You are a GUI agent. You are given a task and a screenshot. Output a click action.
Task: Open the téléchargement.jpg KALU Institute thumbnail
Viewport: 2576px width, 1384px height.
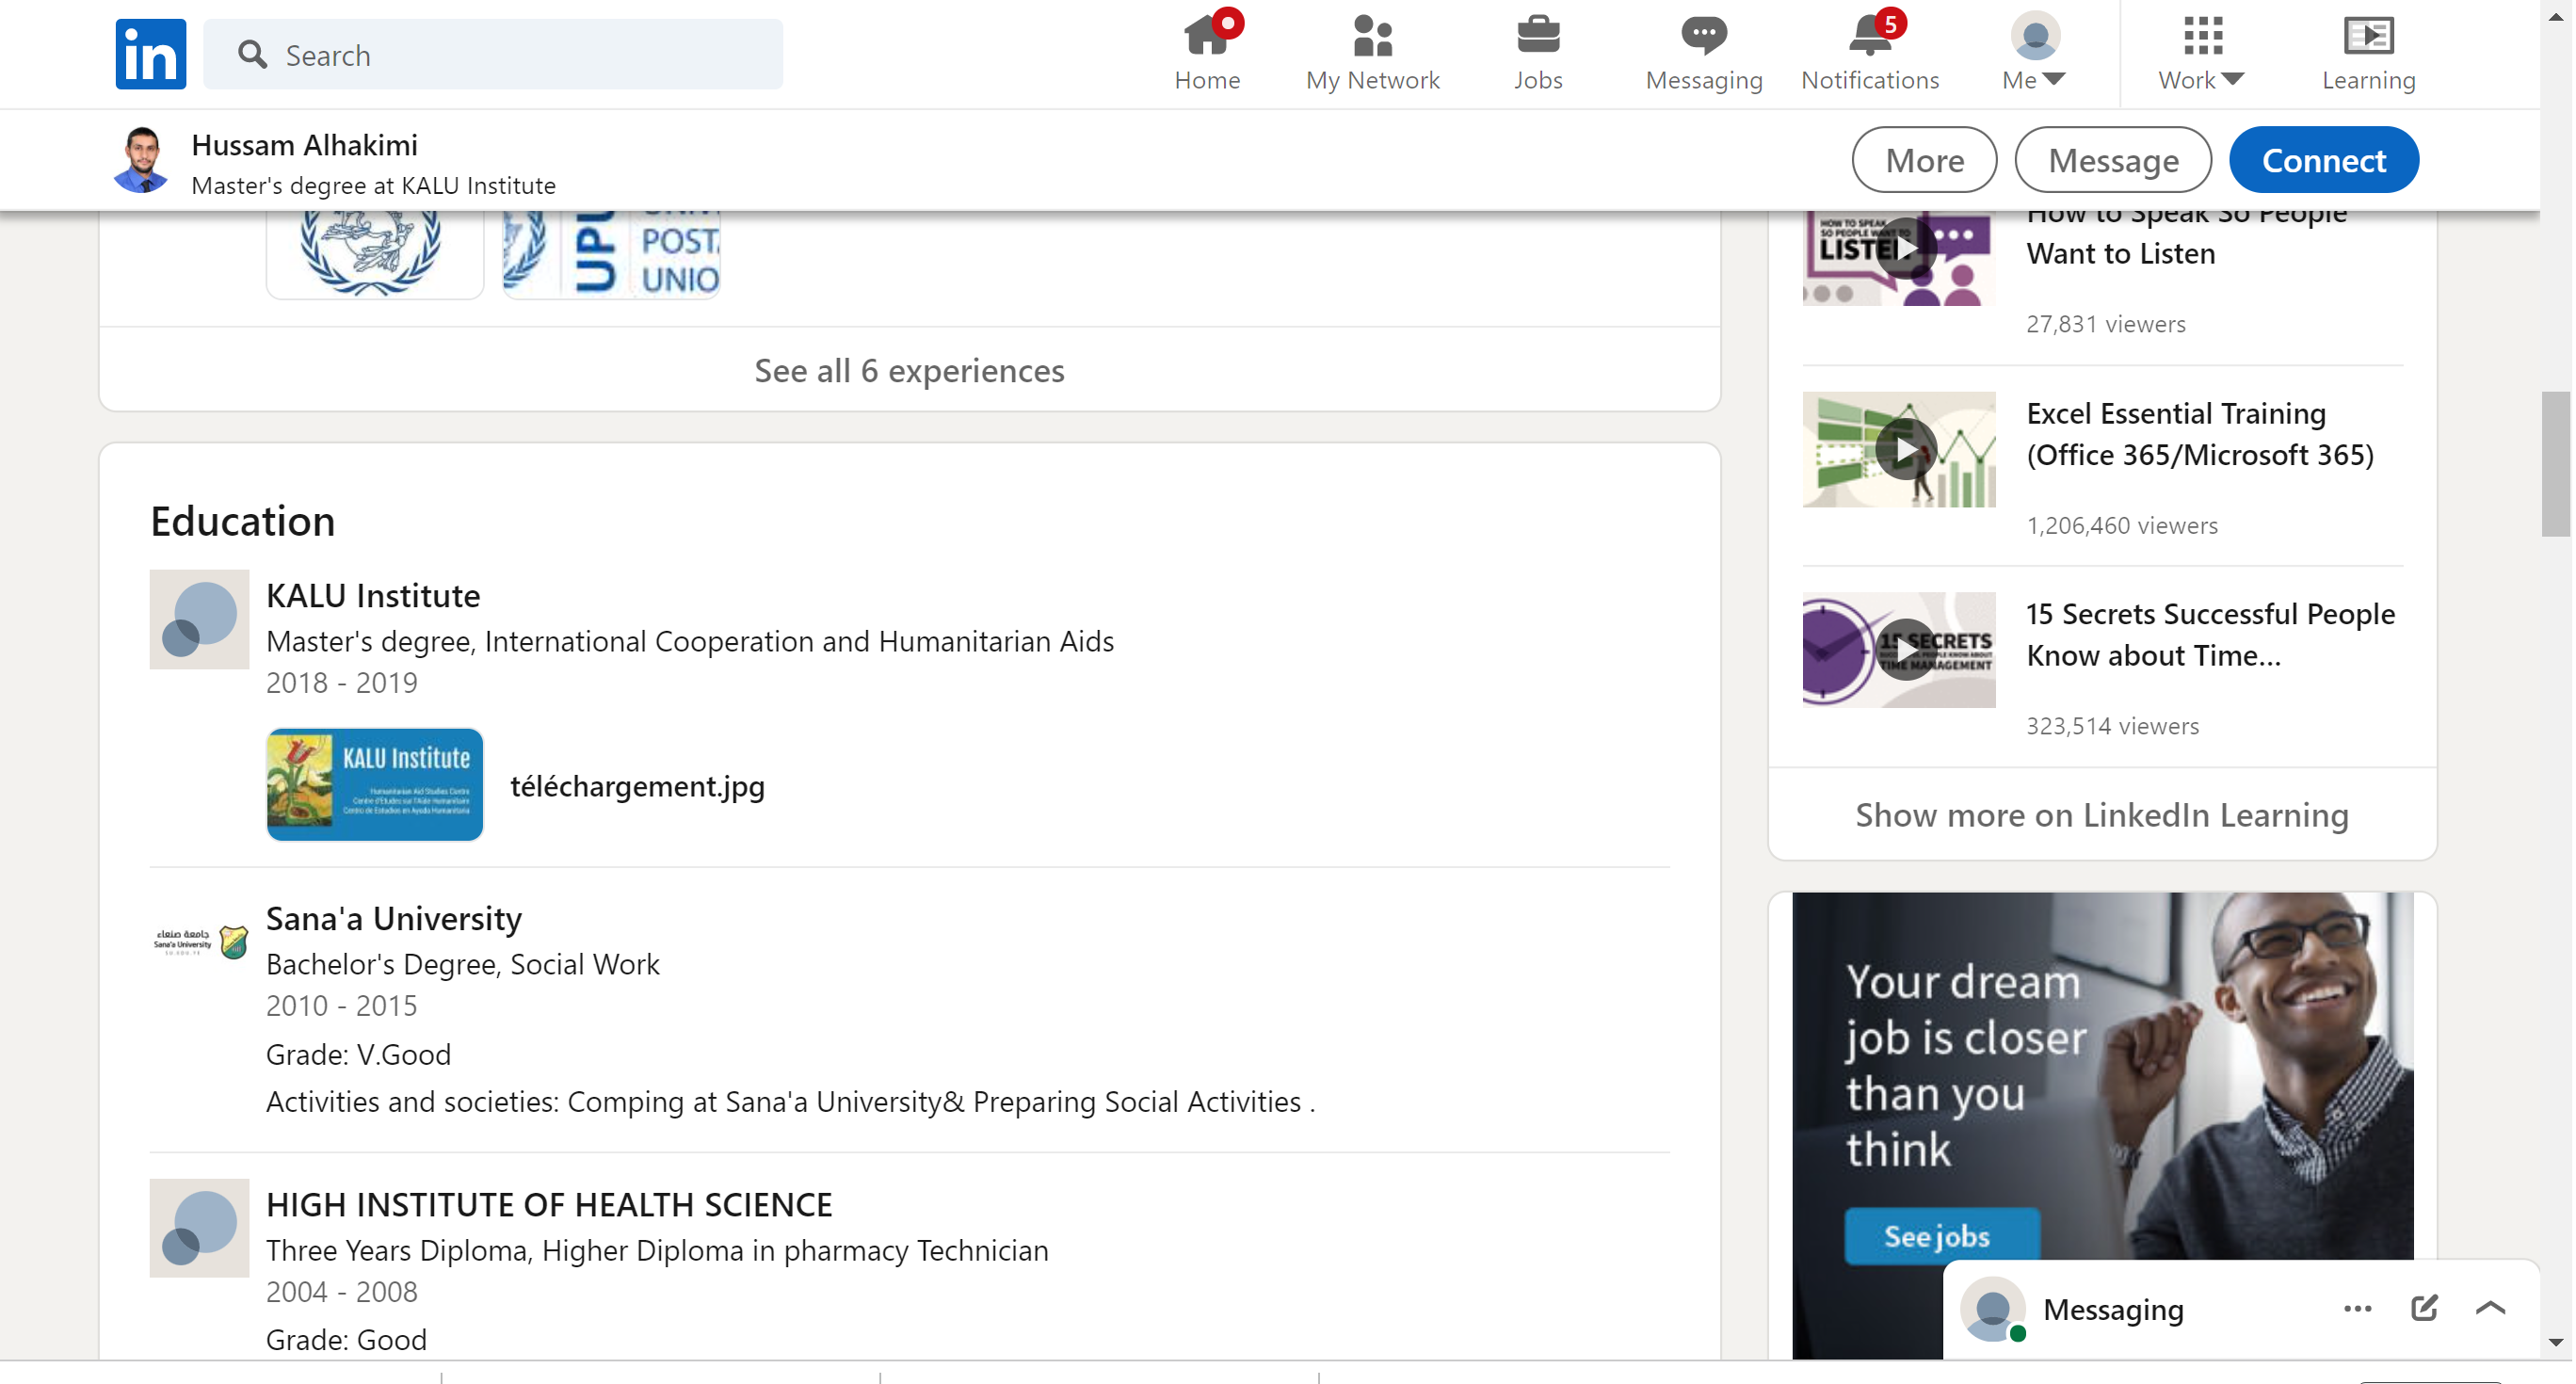[x=374, y=785]
